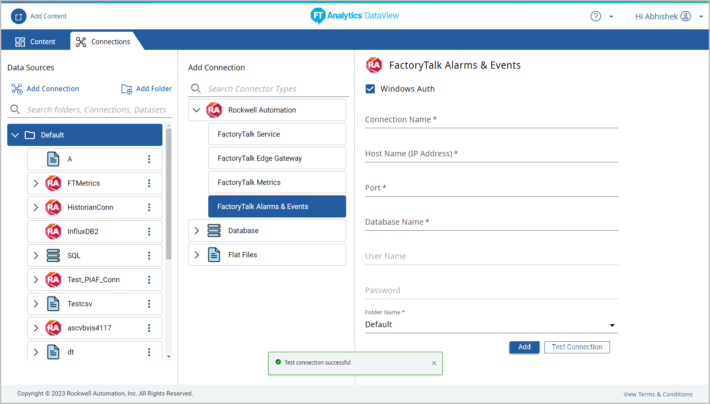
Task: Click the Test Connection button
Action: coord(577,347)
